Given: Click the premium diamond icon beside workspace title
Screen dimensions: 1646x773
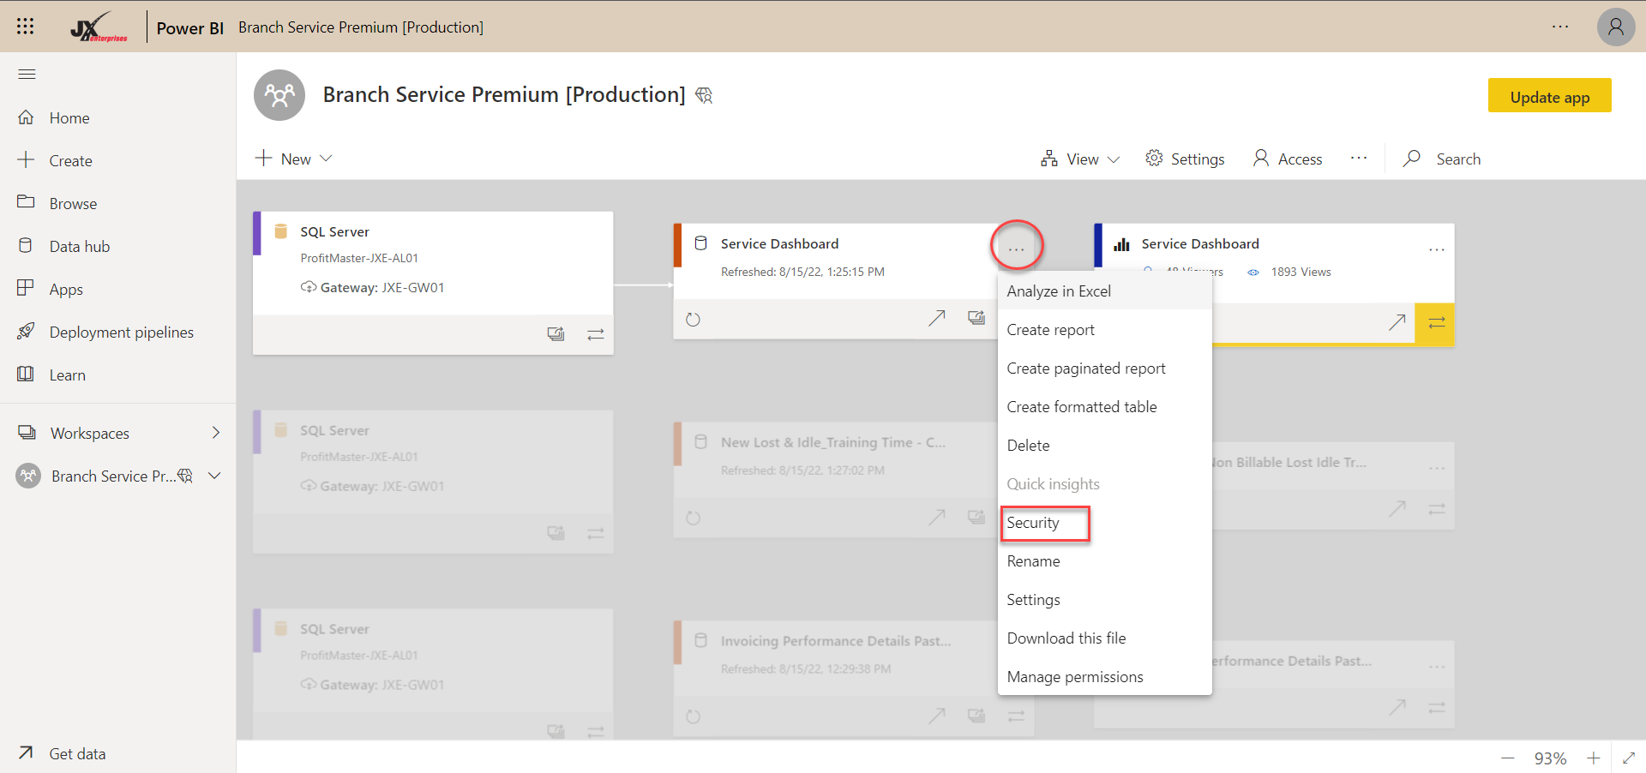Looking at the screenshot, I should (x=704, y=95).
